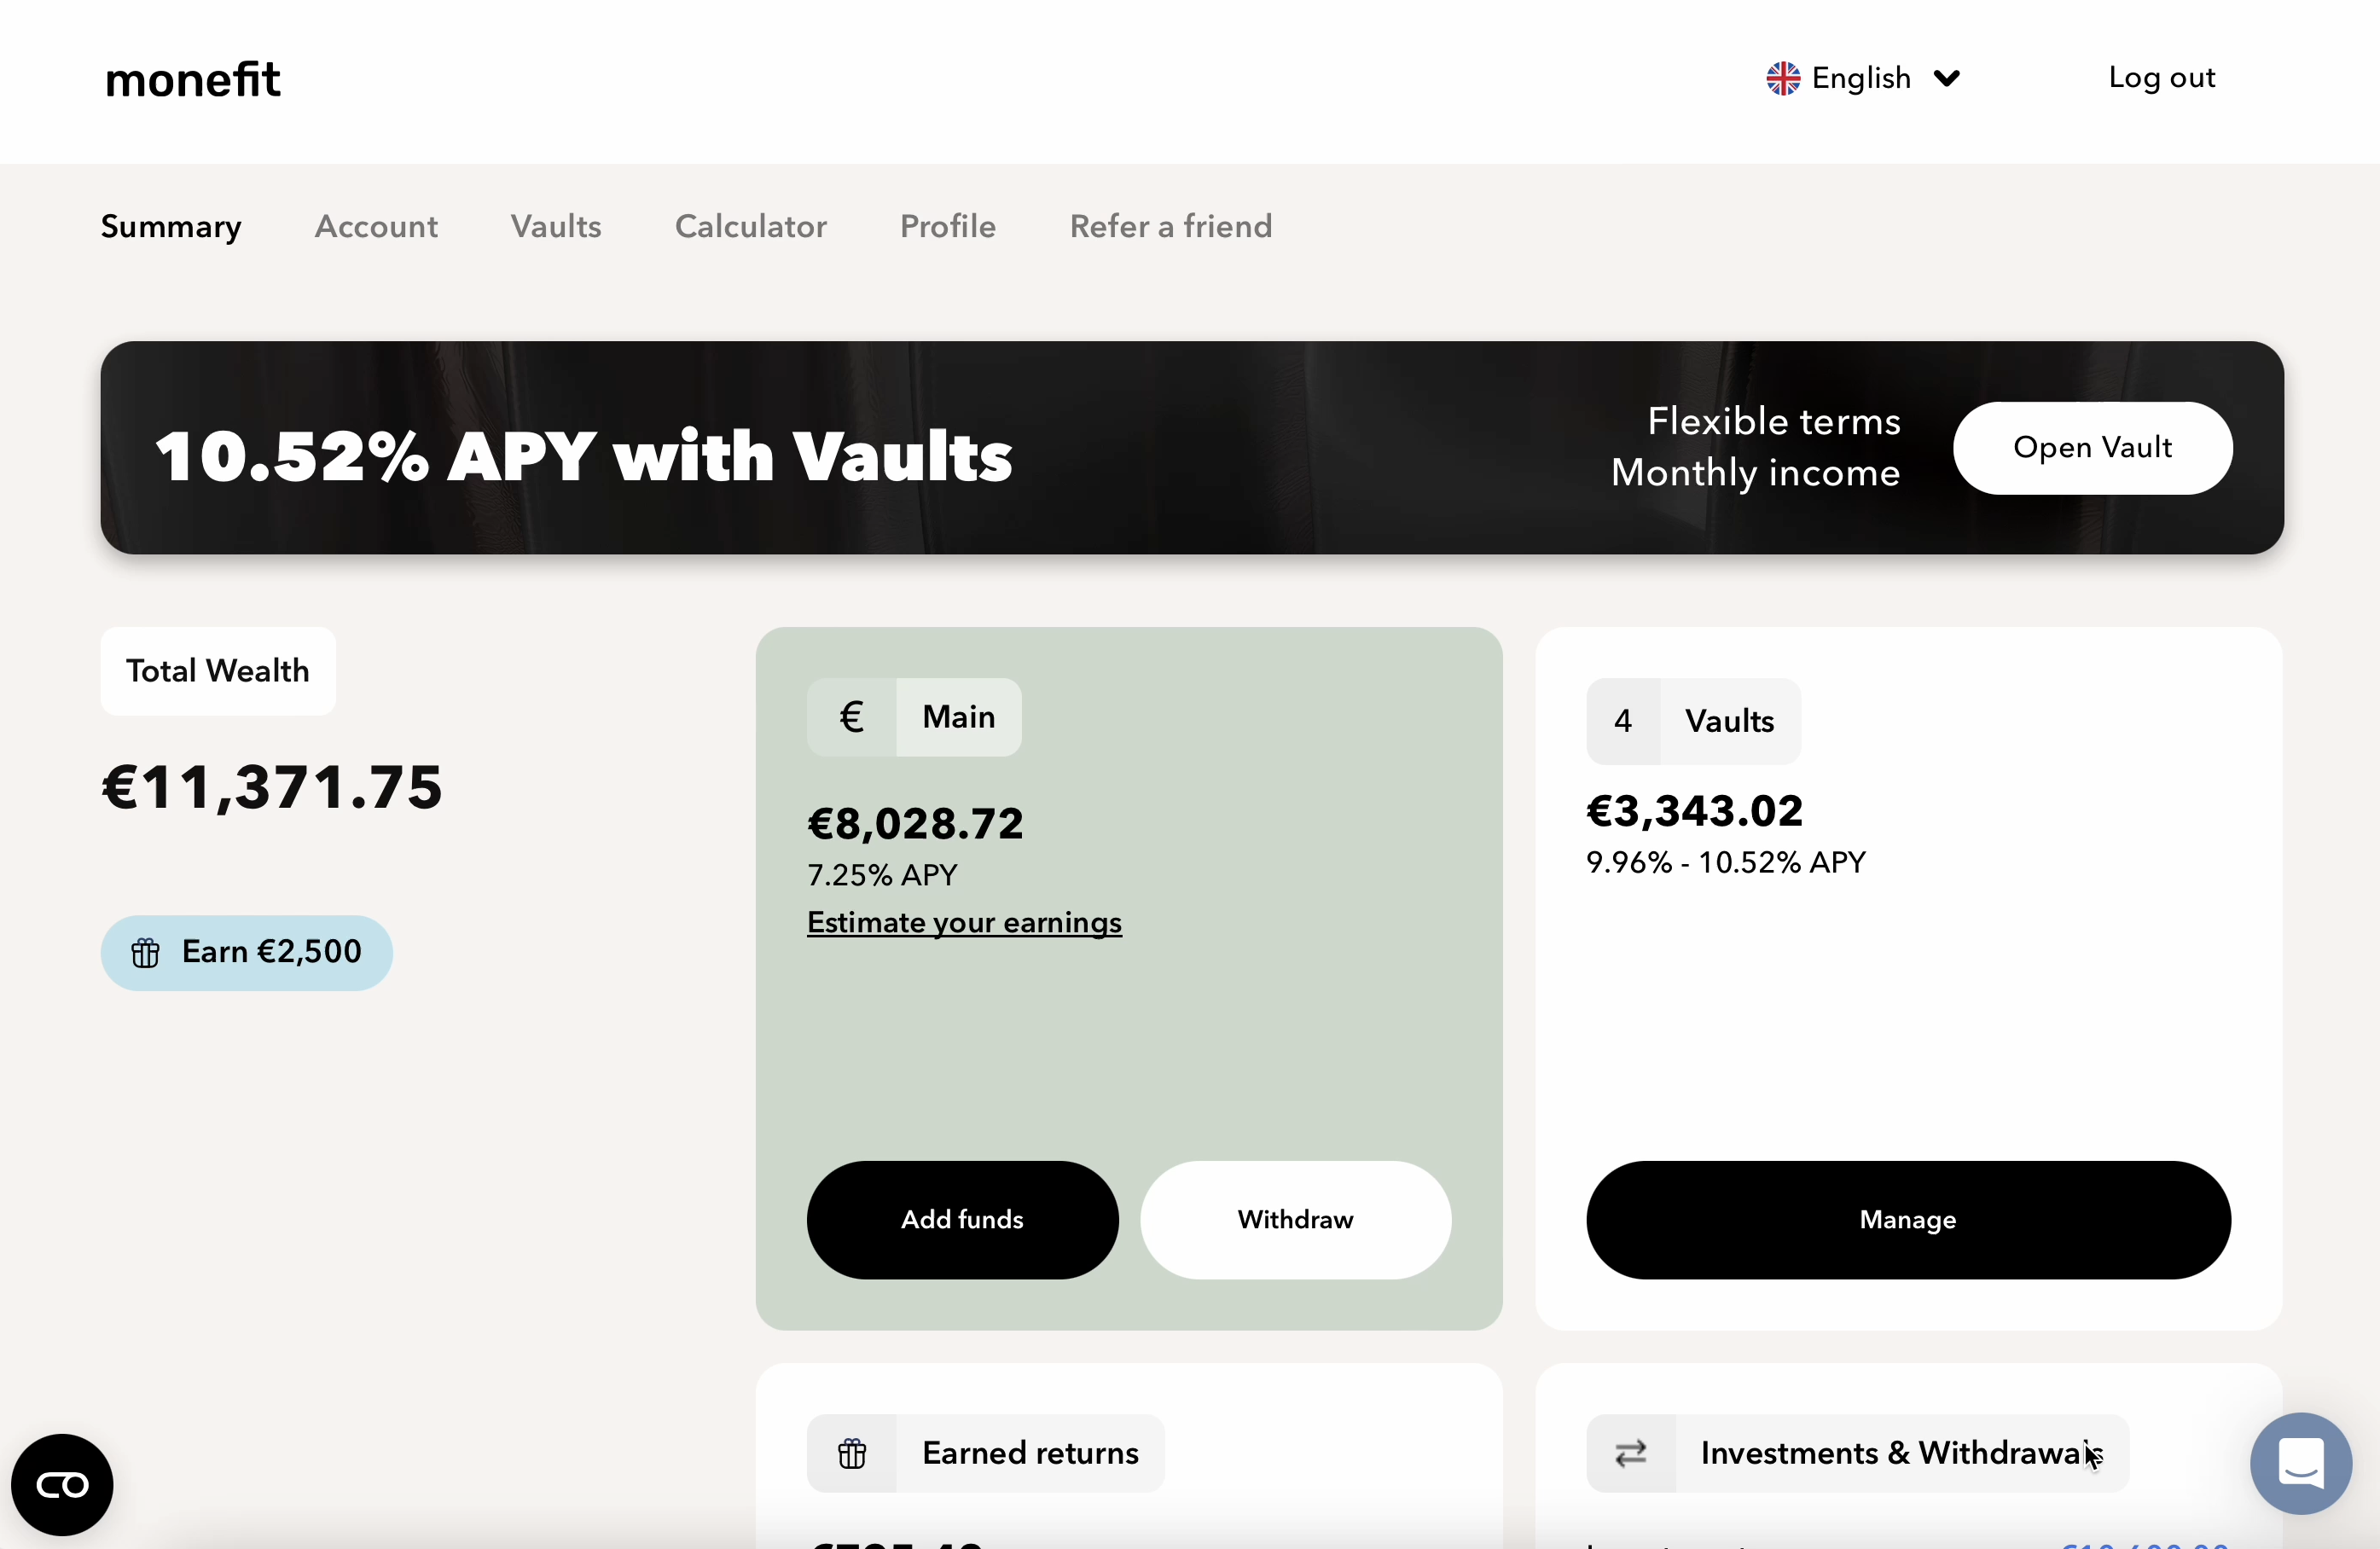The image size is (2380, 1549).
Task: Follow the Estimate your earnings link
Action: 964,922
